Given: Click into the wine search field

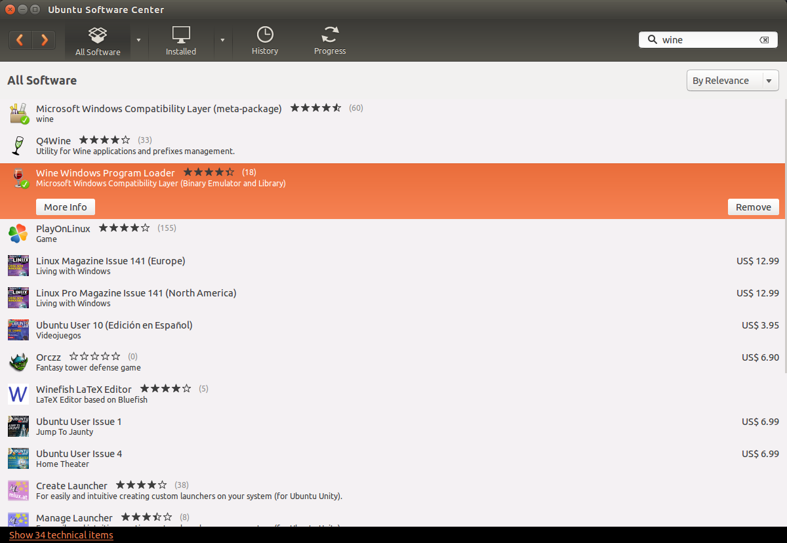Looking at the screenshot, I should [x=708, y=40].
